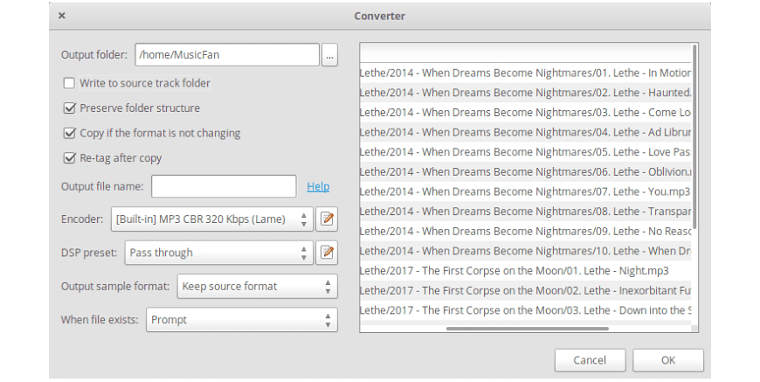Disable Re-tag after copy

coord(69,158)
